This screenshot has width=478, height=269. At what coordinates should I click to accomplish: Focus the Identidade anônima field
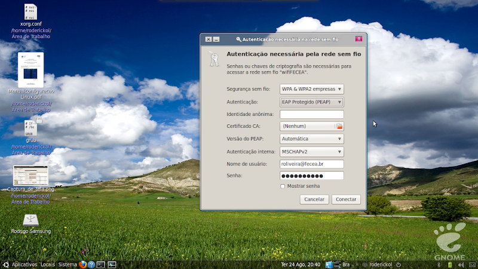(x=311, y=114)
